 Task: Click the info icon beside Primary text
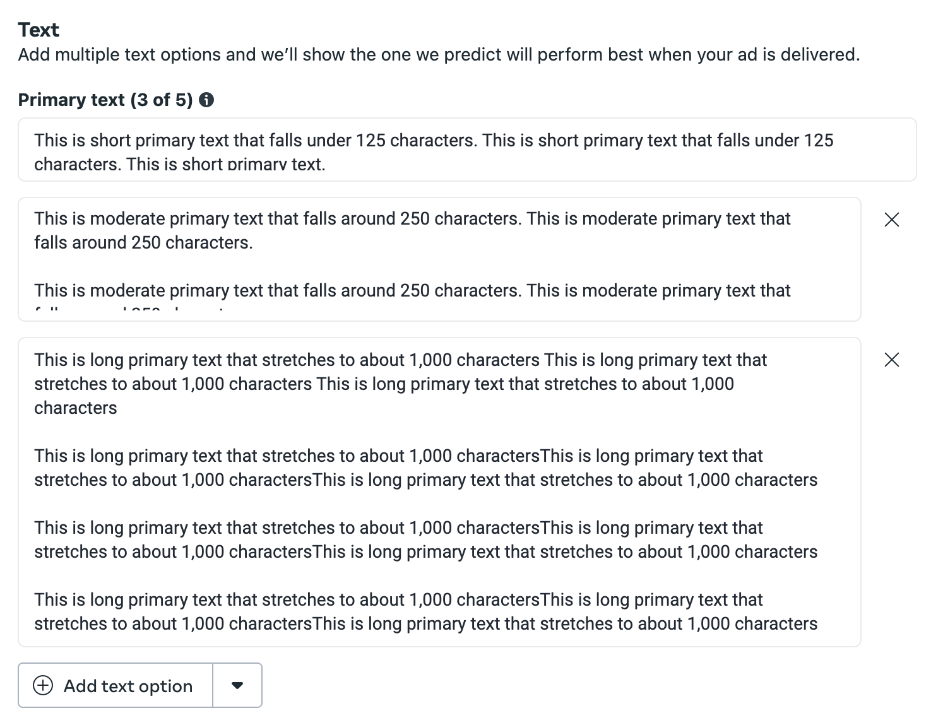pyautogui.click(x=206, y=100)
